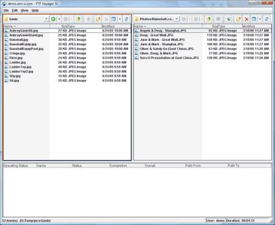Create a new folder in left pane
The height and width of the screenshot is (225, 275).
point(98,19)
